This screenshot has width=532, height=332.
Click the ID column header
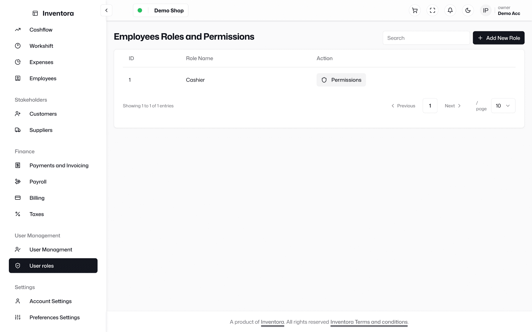[131, 58]
